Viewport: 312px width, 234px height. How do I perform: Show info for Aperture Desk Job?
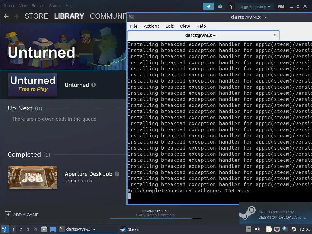coord(117,174)
